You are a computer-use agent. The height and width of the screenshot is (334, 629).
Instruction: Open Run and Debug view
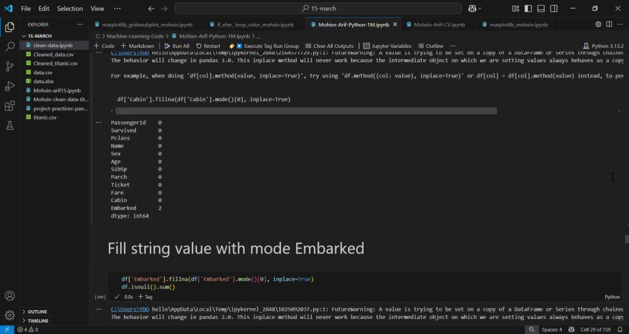9,86
